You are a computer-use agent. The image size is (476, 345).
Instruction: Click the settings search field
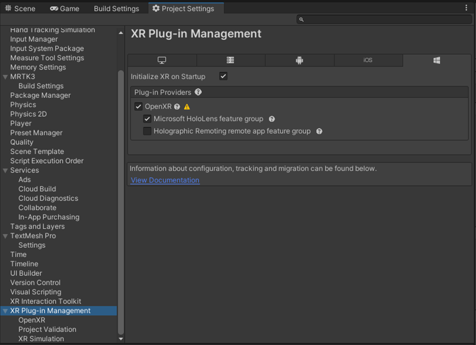tap(384, 20)
